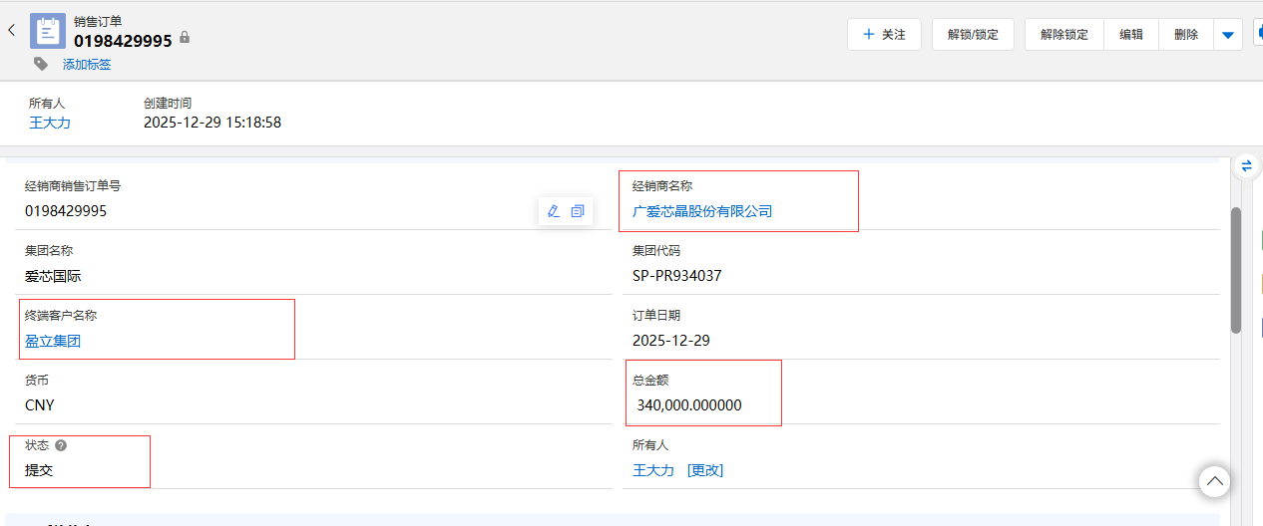Viewport: 1263px width, 526px height.
Task: Click the 更改 owner link
Action: coord(705,470)
